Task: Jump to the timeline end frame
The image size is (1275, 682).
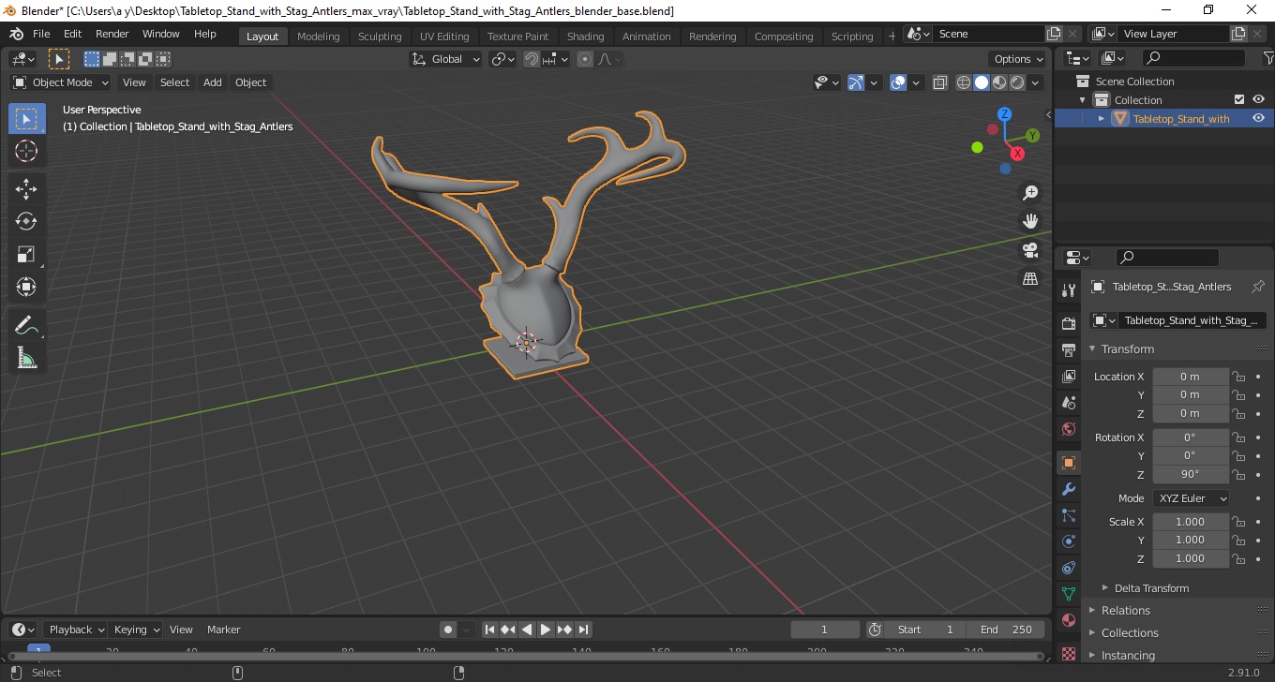Action: [583, 630]
